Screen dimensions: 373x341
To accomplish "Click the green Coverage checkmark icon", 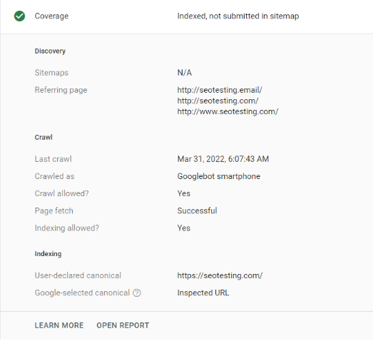I will 19,16.
